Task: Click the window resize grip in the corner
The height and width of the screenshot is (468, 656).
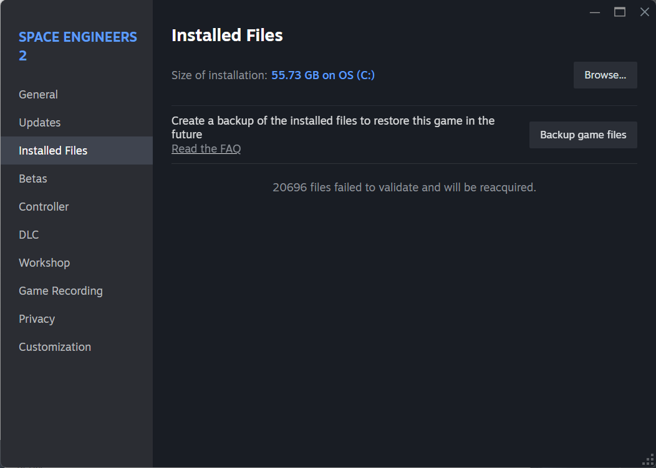Action: coord(648,460)
